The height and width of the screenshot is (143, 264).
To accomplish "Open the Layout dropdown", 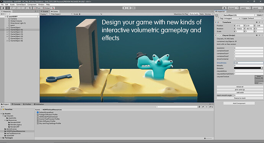I will coord(257,8).
